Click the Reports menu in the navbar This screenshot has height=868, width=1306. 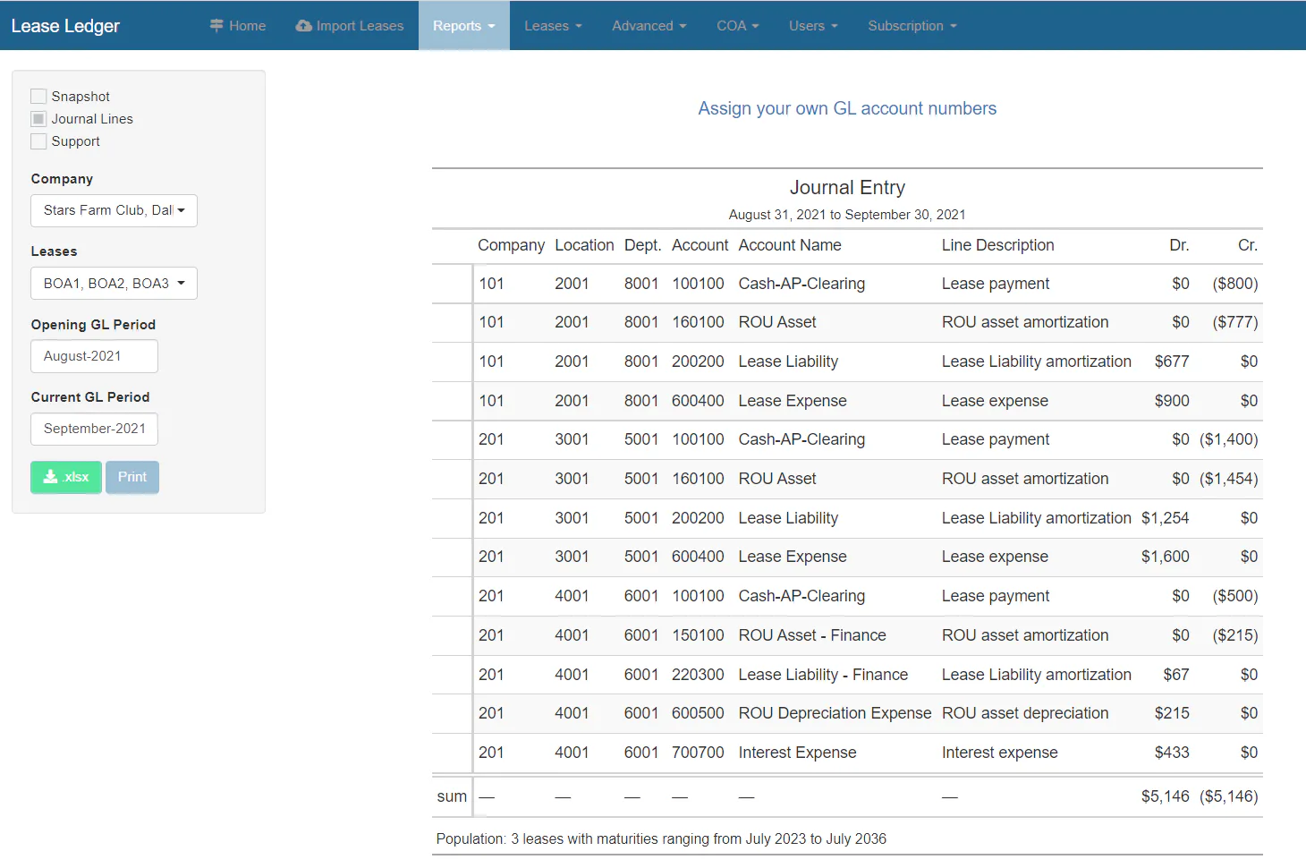point(463,26)
